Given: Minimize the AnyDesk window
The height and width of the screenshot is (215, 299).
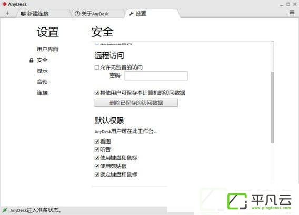Looking at the screenshot, I should pos(282,5).
